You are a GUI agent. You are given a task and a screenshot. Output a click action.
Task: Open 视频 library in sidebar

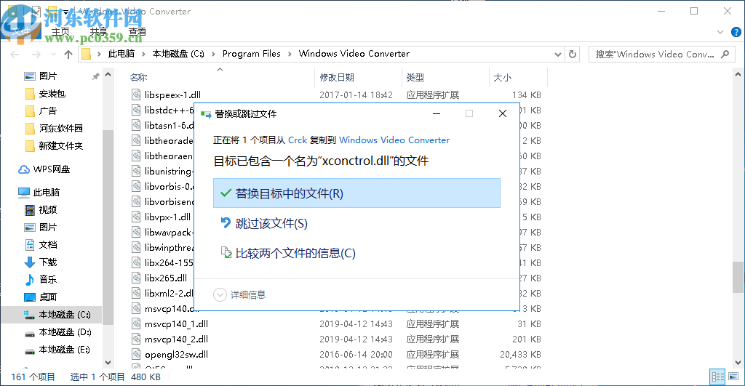[47, 210]
